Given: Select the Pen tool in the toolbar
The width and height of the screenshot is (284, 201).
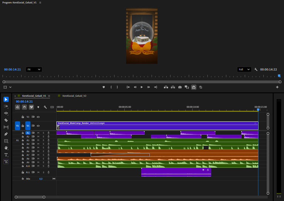Looking at the screenshot, I should [x=6, y=134].
